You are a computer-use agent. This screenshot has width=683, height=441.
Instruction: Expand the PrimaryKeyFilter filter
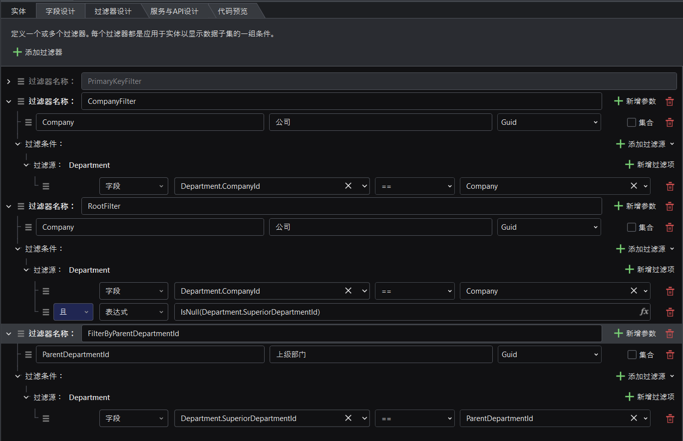pos(8,81)
